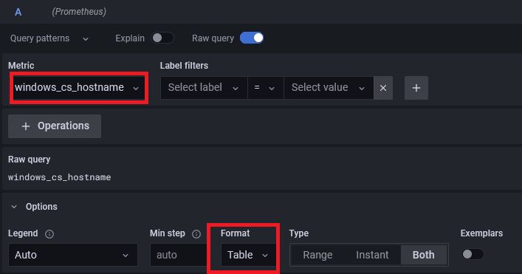522x274 pixels.
Task: Open the Format Table dropdown
Action: pyautogui.click(x=248, y=255)
